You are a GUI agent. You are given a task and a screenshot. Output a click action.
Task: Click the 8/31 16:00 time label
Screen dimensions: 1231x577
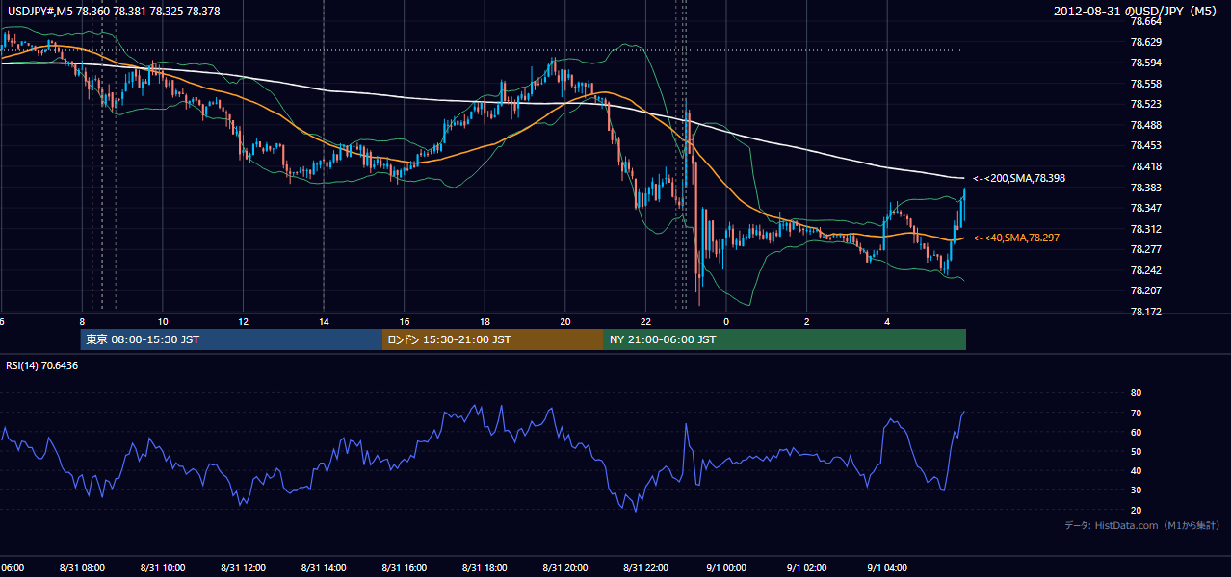click(x=404, y=568)
